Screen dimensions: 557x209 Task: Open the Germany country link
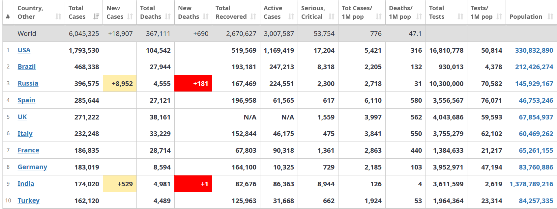click(32, 167)
